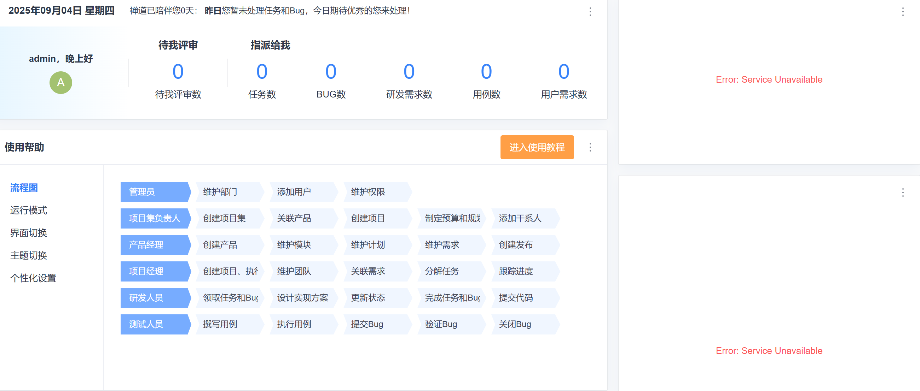Click the 跟踪进度 flow step
The image size is (920, 391).
click(523, 271)
